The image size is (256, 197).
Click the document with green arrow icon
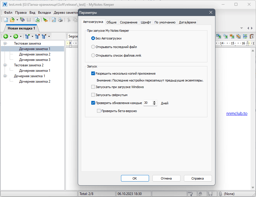coord(37,20)
